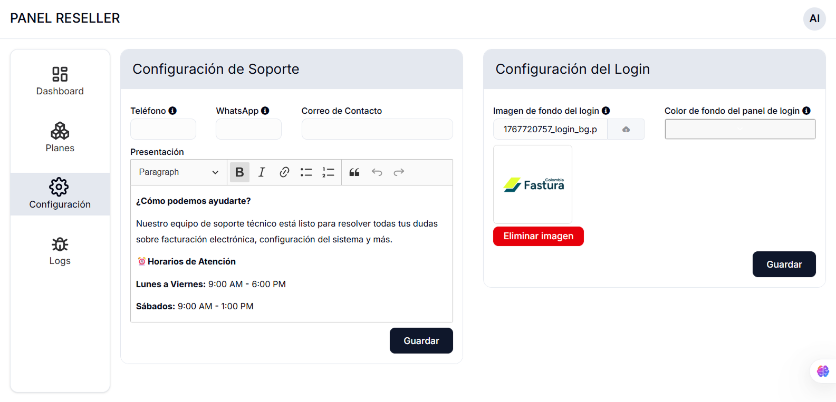Click the Teléfono info icon

(172, 111)
